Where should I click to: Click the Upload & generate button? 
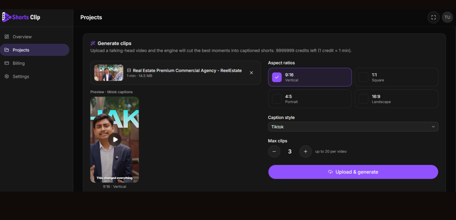(353, 172)
